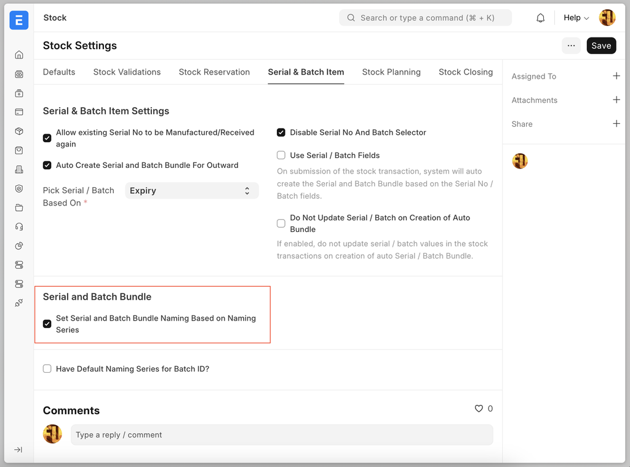This screenshot has width=630, height=467.
Task: Check Have Default Naming Series for Batch ID
Action: pyautogui.click(x=47, y=369)
